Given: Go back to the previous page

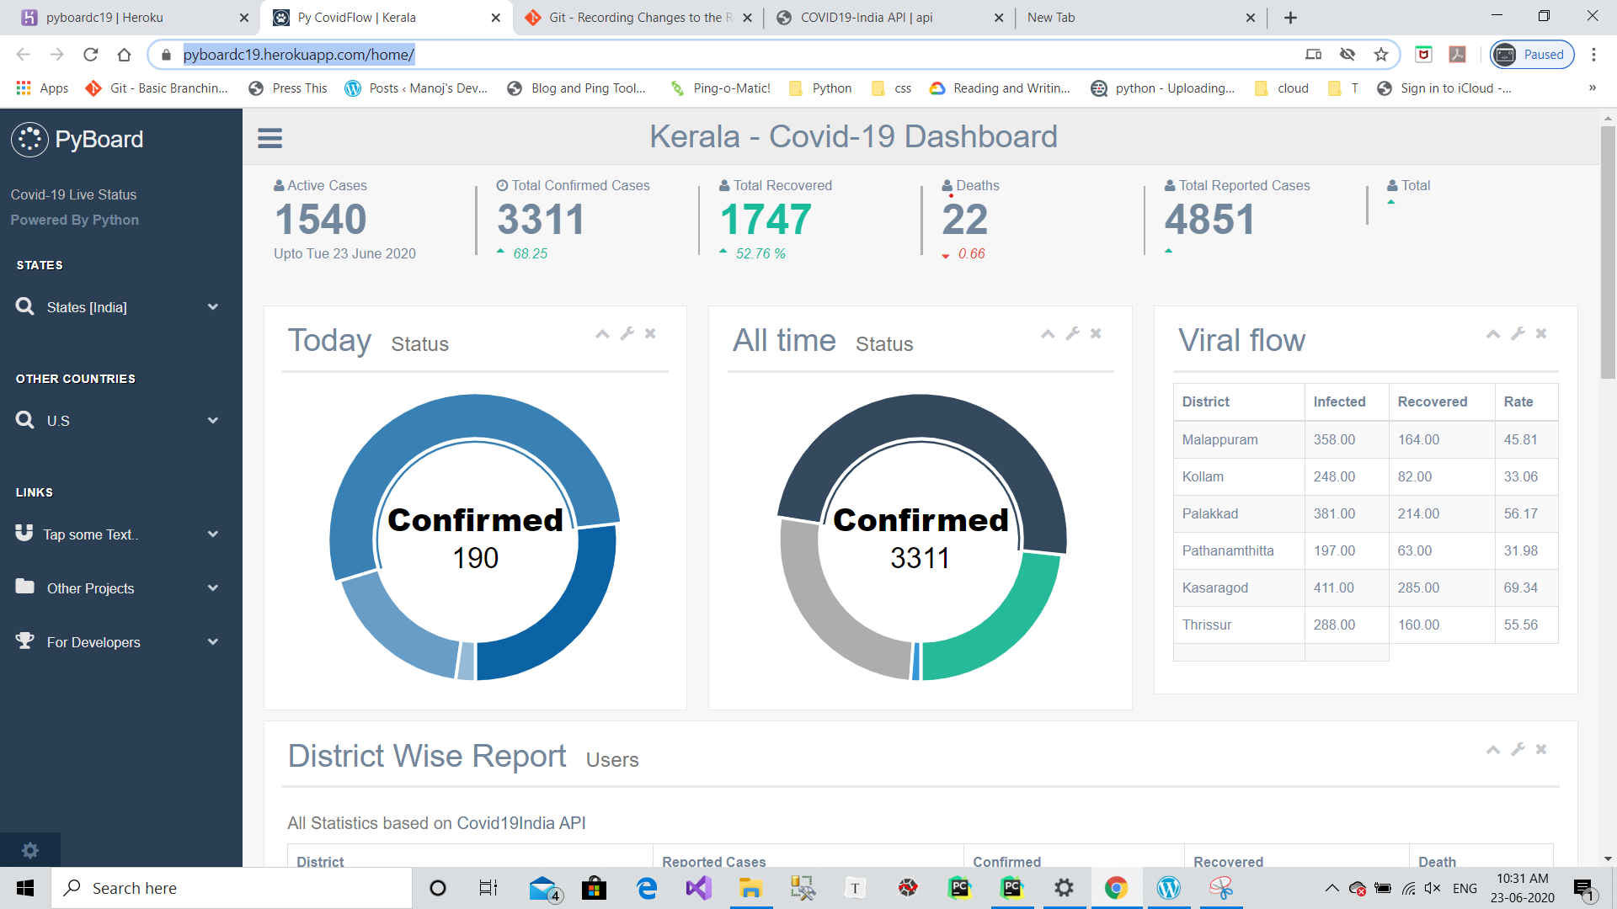Looking at the screenshot, I should tap(24, 55).
